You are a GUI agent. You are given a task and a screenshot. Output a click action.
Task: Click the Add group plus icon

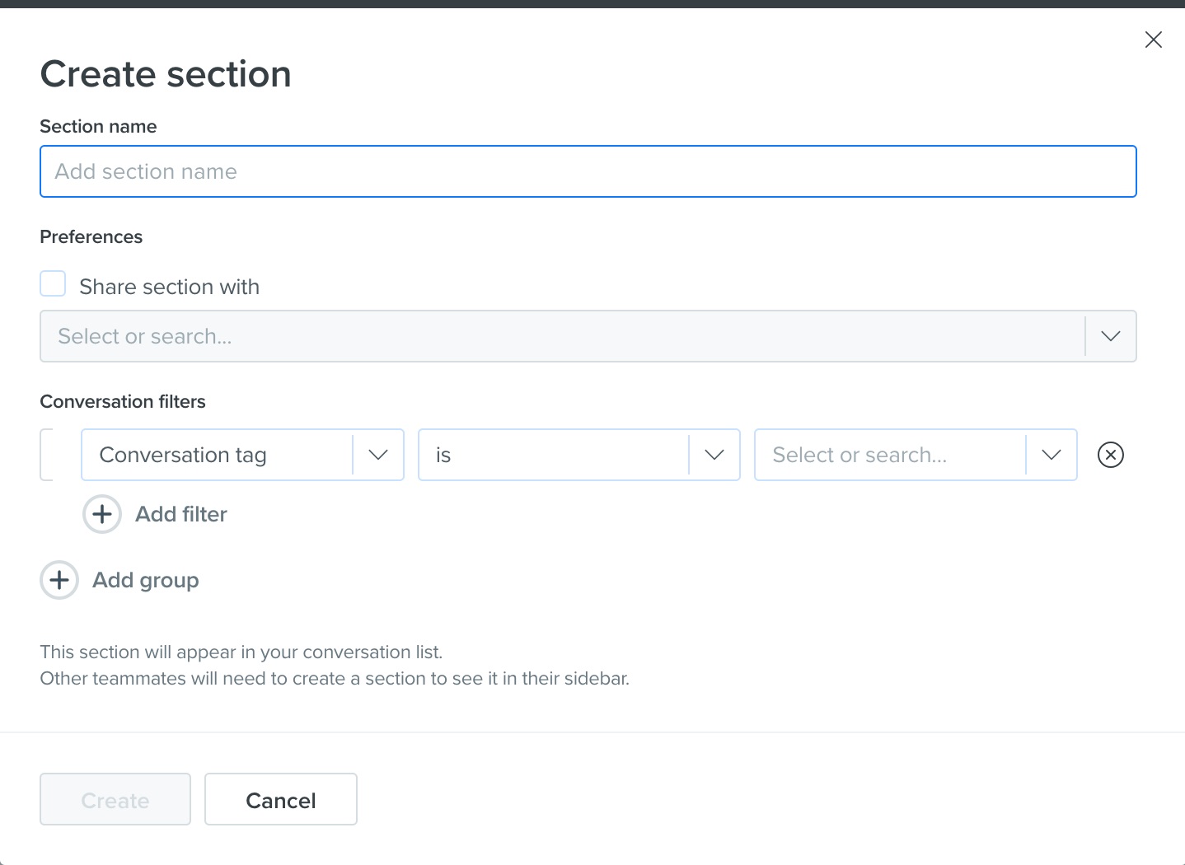click(x=59, y=580)
